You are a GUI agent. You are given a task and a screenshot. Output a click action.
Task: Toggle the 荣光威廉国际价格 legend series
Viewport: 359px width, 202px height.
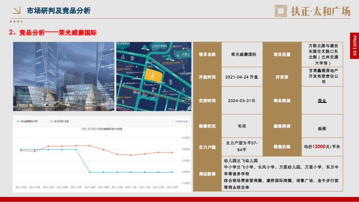[x=27, y=121]
